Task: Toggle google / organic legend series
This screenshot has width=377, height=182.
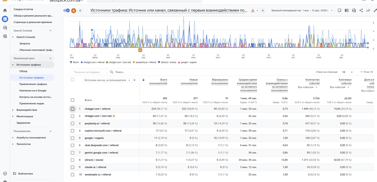Action: point(187,62)
